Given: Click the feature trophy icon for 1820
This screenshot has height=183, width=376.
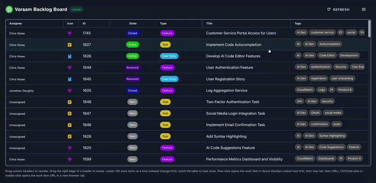Looking at the screenshot, I should click(x=70, y=148).
